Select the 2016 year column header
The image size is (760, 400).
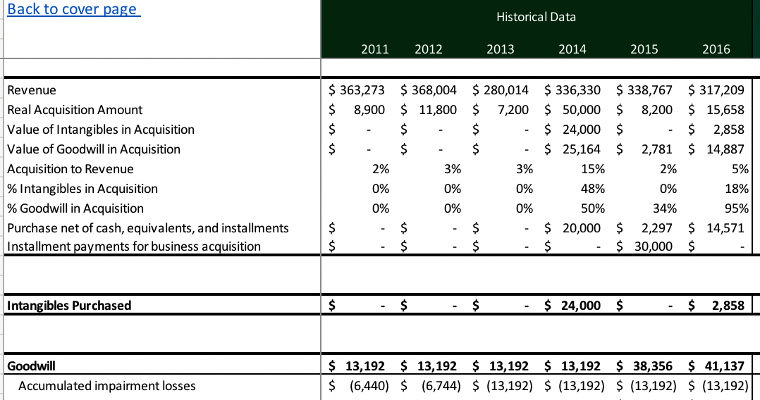tap(716, 49)
